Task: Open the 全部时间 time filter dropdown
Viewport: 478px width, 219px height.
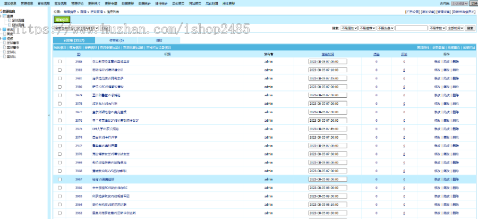Action: pos(456,28)
